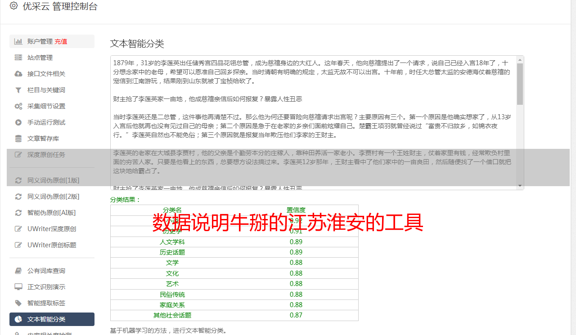
Task: Click the 人文学科 category cell
Action: (x=172, y=242)
